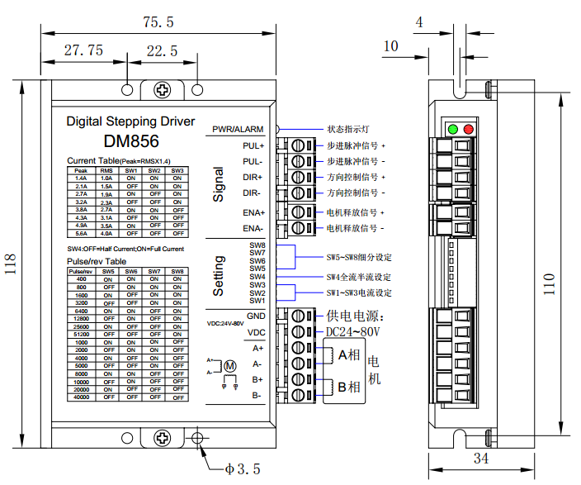This screenshot has width=581, height=485.
Task: Select the top cross-head screw on the front view
Action: click(163, 90)
